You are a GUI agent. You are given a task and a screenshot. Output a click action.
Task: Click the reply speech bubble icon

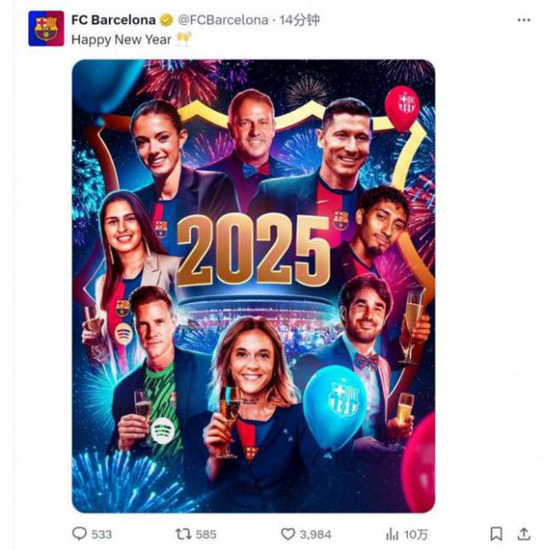click(x=79, y=534)
